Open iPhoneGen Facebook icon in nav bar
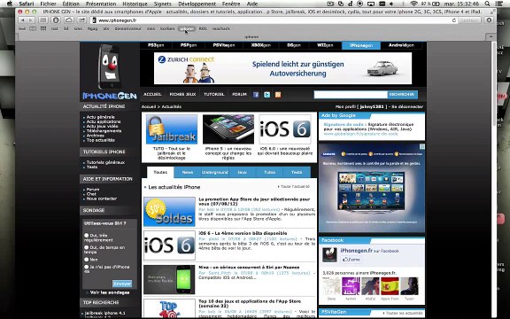 256,95
